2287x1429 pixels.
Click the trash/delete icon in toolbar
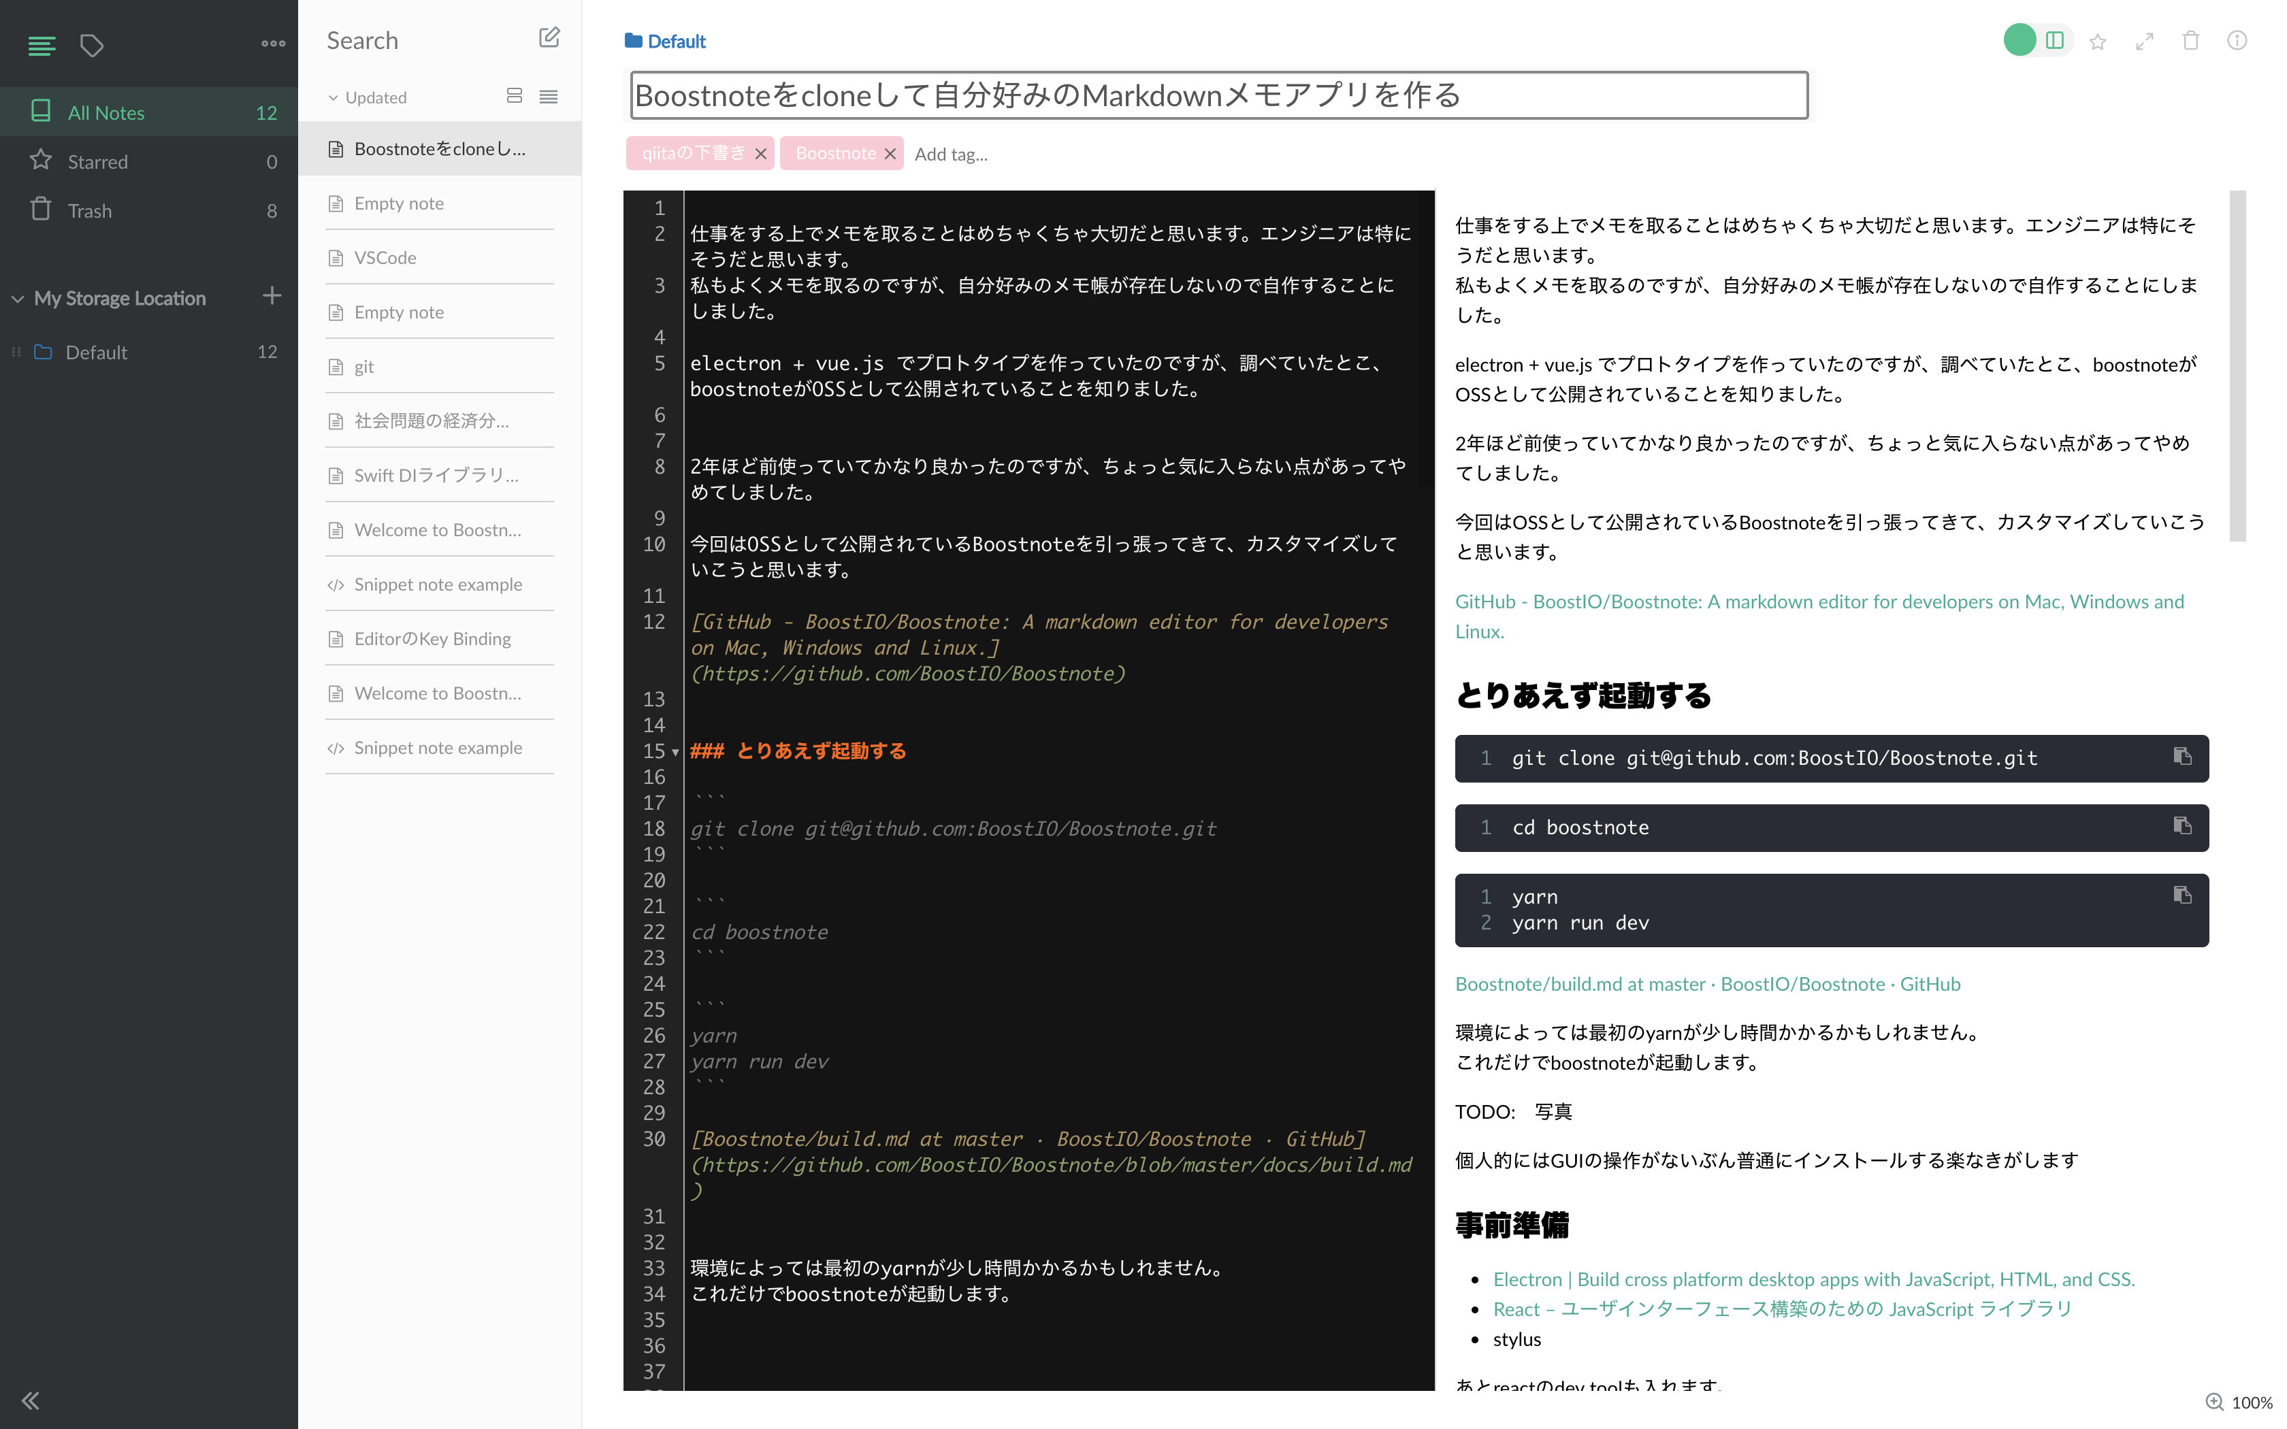click(2193, 39)
